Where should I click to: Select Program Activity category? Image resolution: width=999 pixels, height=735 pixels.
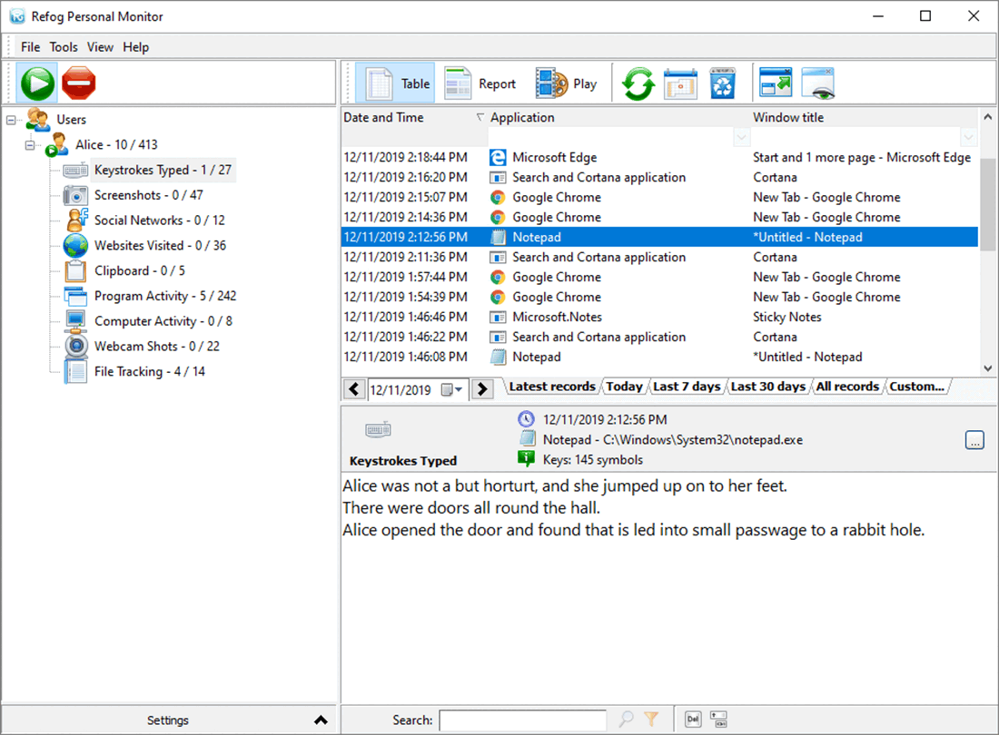tap(165, 296)
